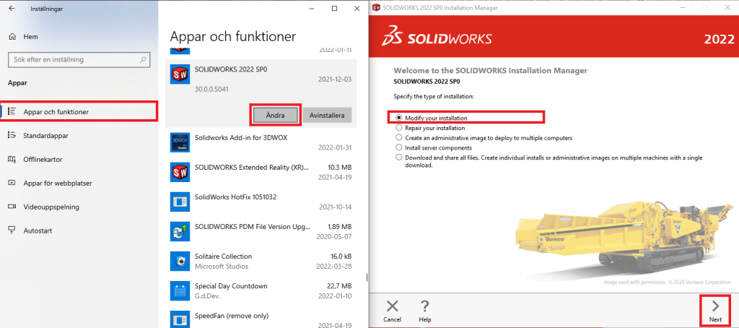Choose Repair your installation radio option
Viewport: 739px width, 328px height.
pos(398,127)
